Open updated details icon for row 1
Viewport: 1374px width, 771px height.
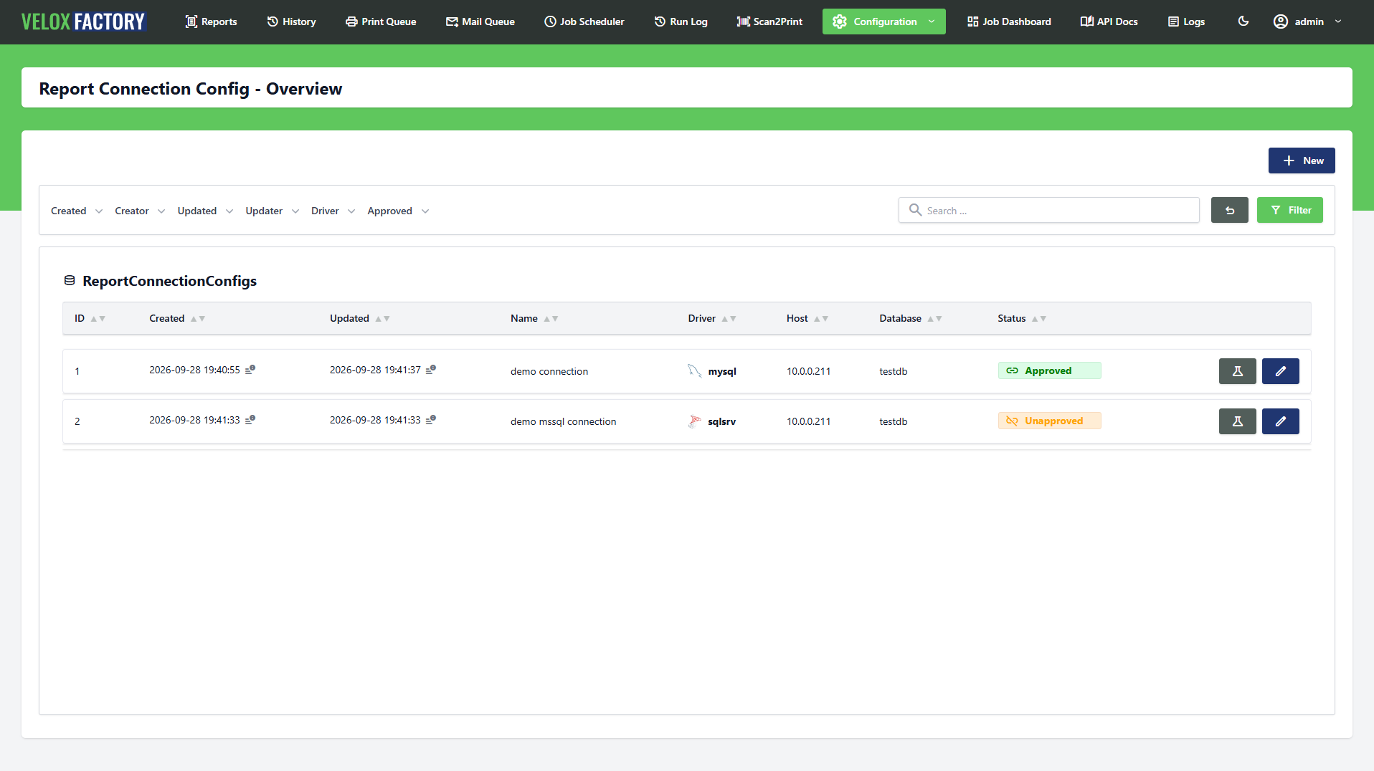click(x=431, y=370)
